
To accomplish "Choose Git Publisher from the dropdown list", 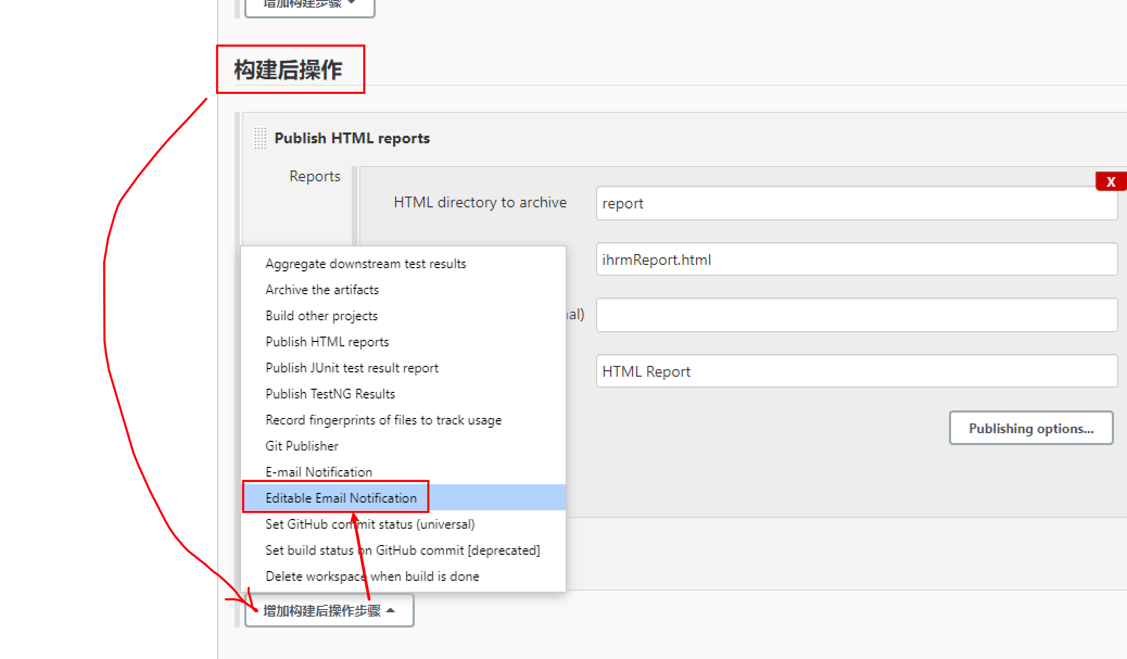I will (302, 446).
